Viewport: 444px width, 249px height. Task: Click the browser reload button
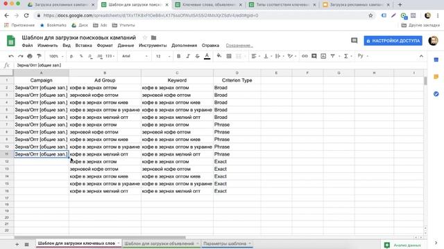[26, 15]
